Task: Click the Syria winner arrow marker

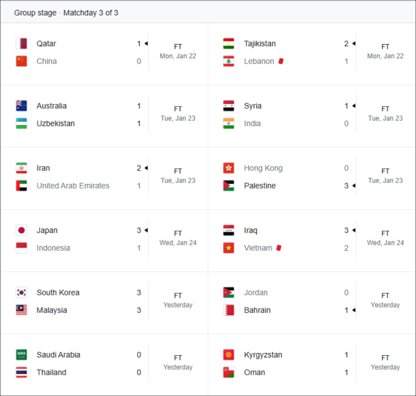Action: [x=354, y=106]
